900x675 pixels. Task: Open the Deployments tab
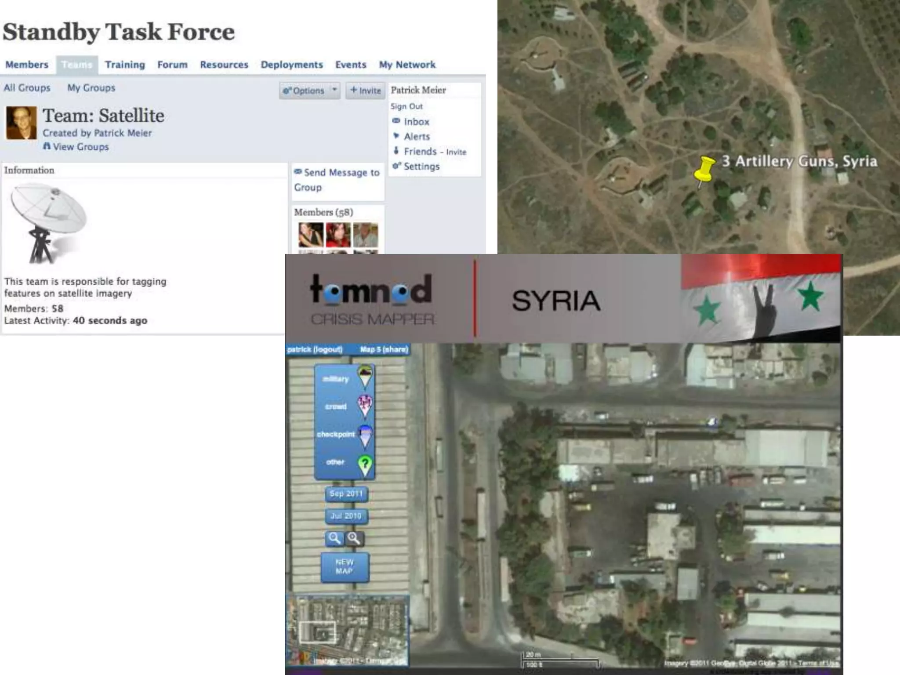click(x=291, y=65)
